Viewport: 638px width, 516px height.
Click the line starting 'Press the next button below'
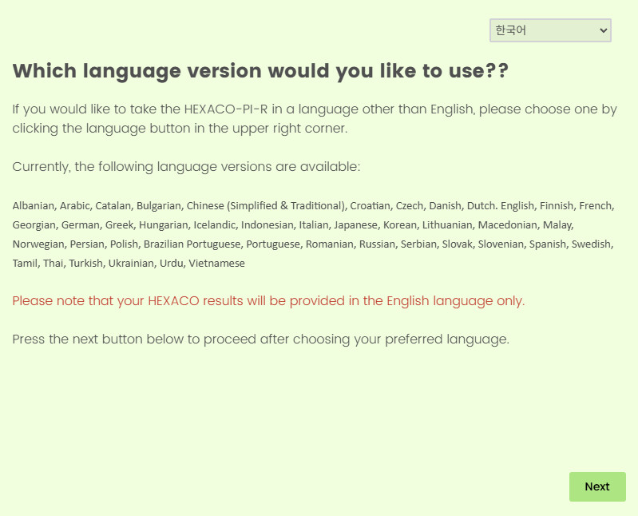coord(261,339)
